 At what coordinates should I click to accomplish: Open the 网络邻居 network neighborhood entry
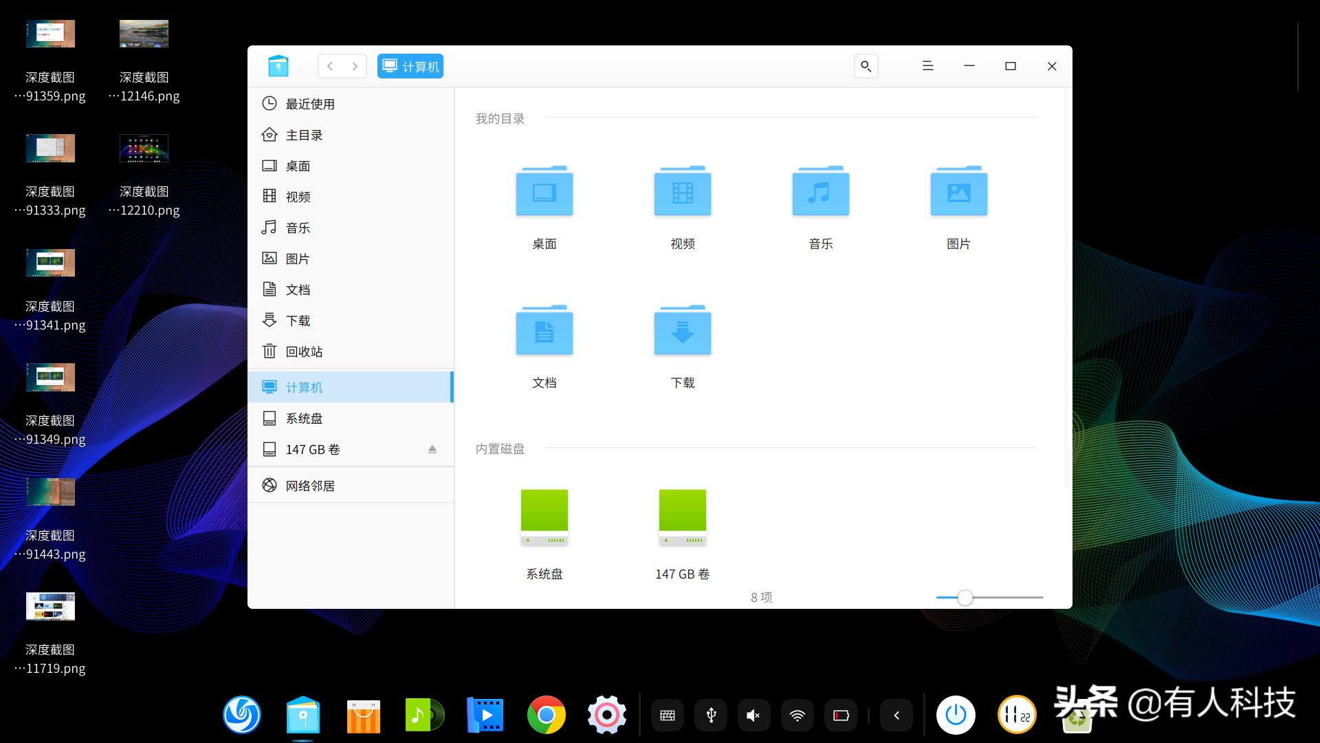(311, 485)
